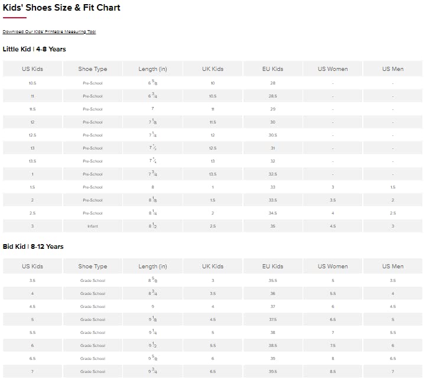
Task: Click US Kids header in Little Kid table
Action: [x=32, y=69]
